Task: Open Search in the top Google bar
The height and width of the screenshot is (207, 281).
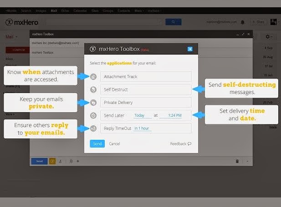Action: tap(26, 11)
